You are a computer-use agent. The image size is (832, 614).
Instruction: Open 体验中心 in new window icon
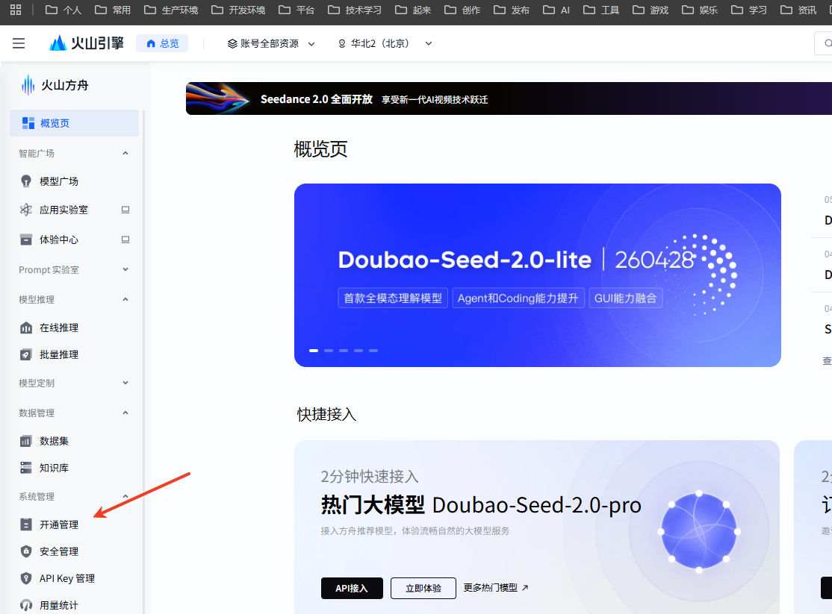[125, 239]
